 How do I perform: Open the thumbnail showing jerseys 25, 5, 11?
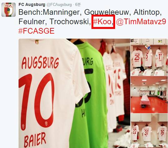tap(149, 57)
